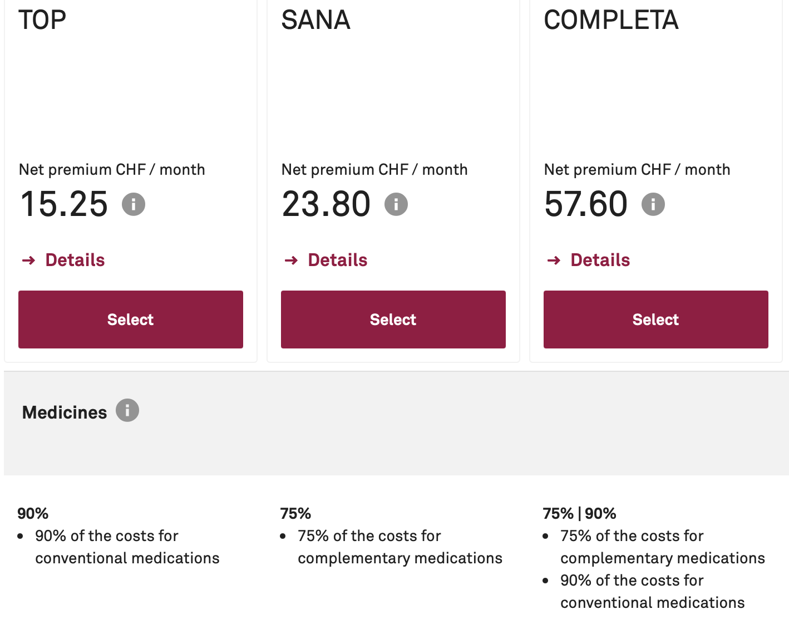The height and width of the screenshot is (629, 789).
Task: Select the TOP insurance plan
Action: (x=131, y=320)
